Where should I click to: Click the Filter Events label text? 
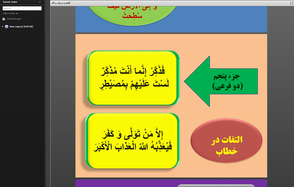click(x=9, y=14)
